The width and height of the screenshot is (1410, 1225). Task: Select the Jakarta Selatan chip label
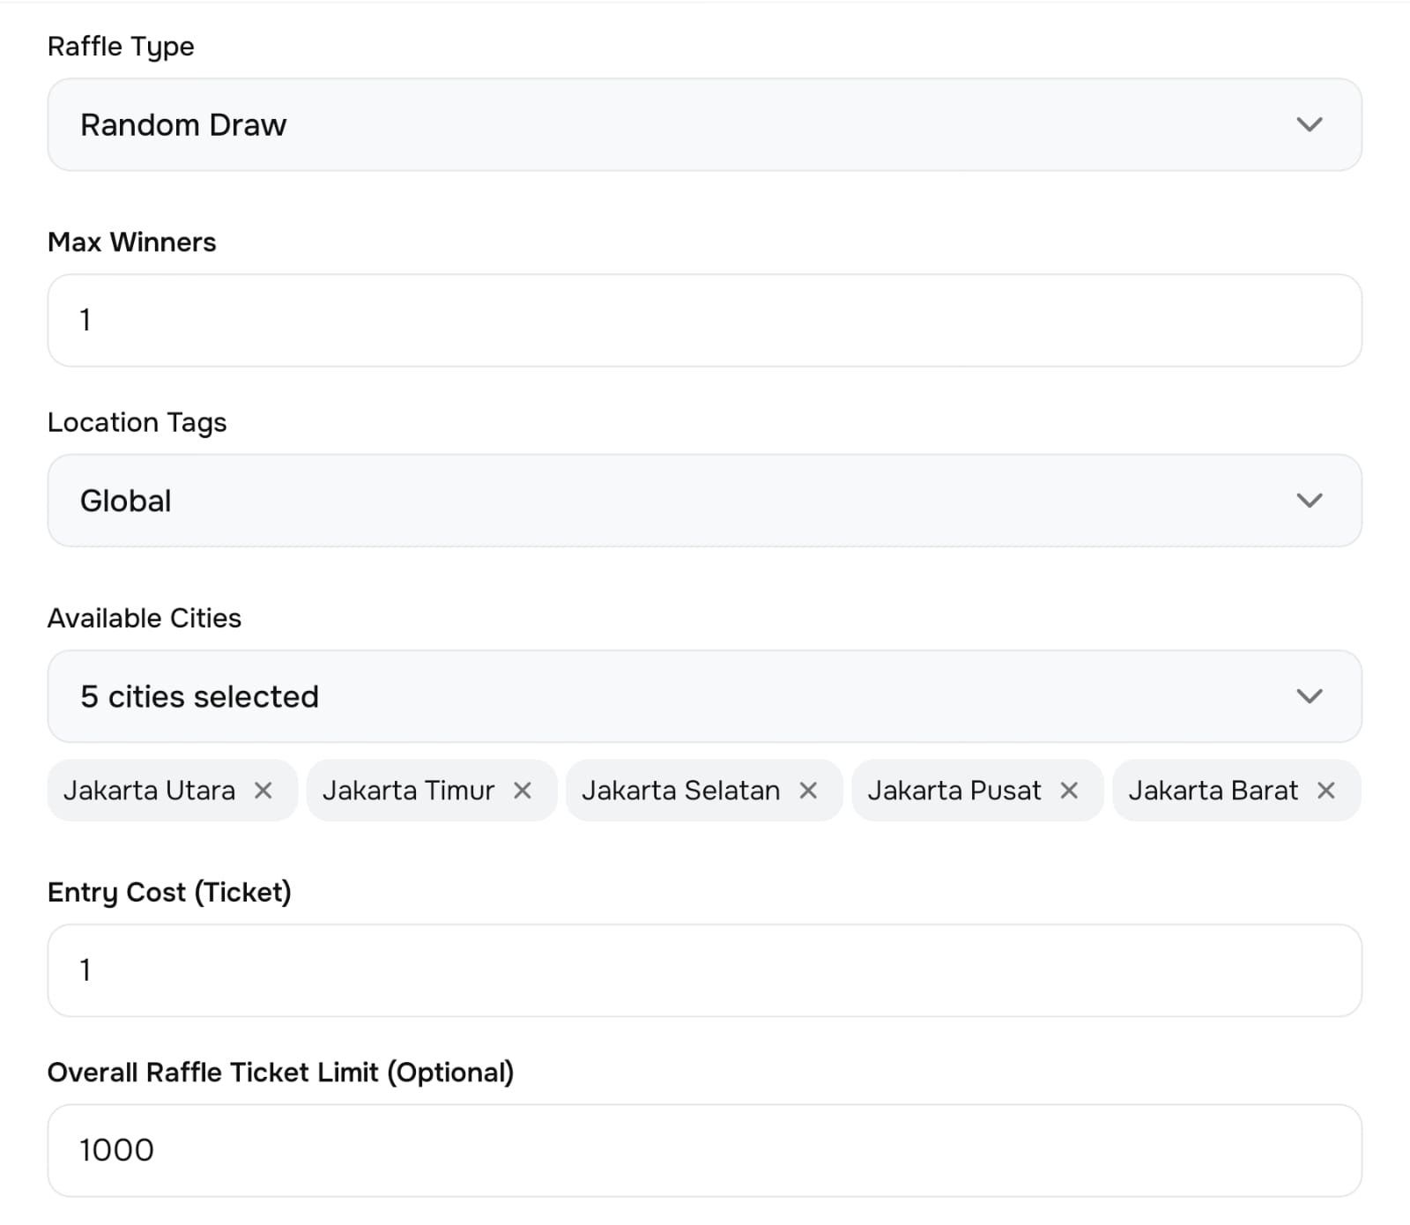(x=680, y=791)
